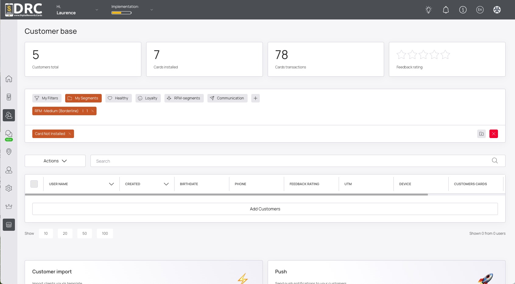Show 50 rows per page
Screen dimensions: 515x284
pos(84,234)
